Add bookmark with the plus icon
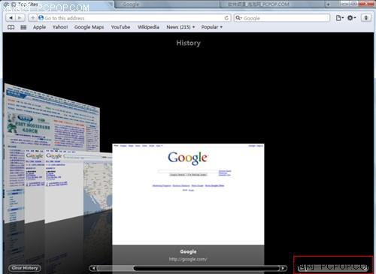The image size is (376, 274). [32, 18]
